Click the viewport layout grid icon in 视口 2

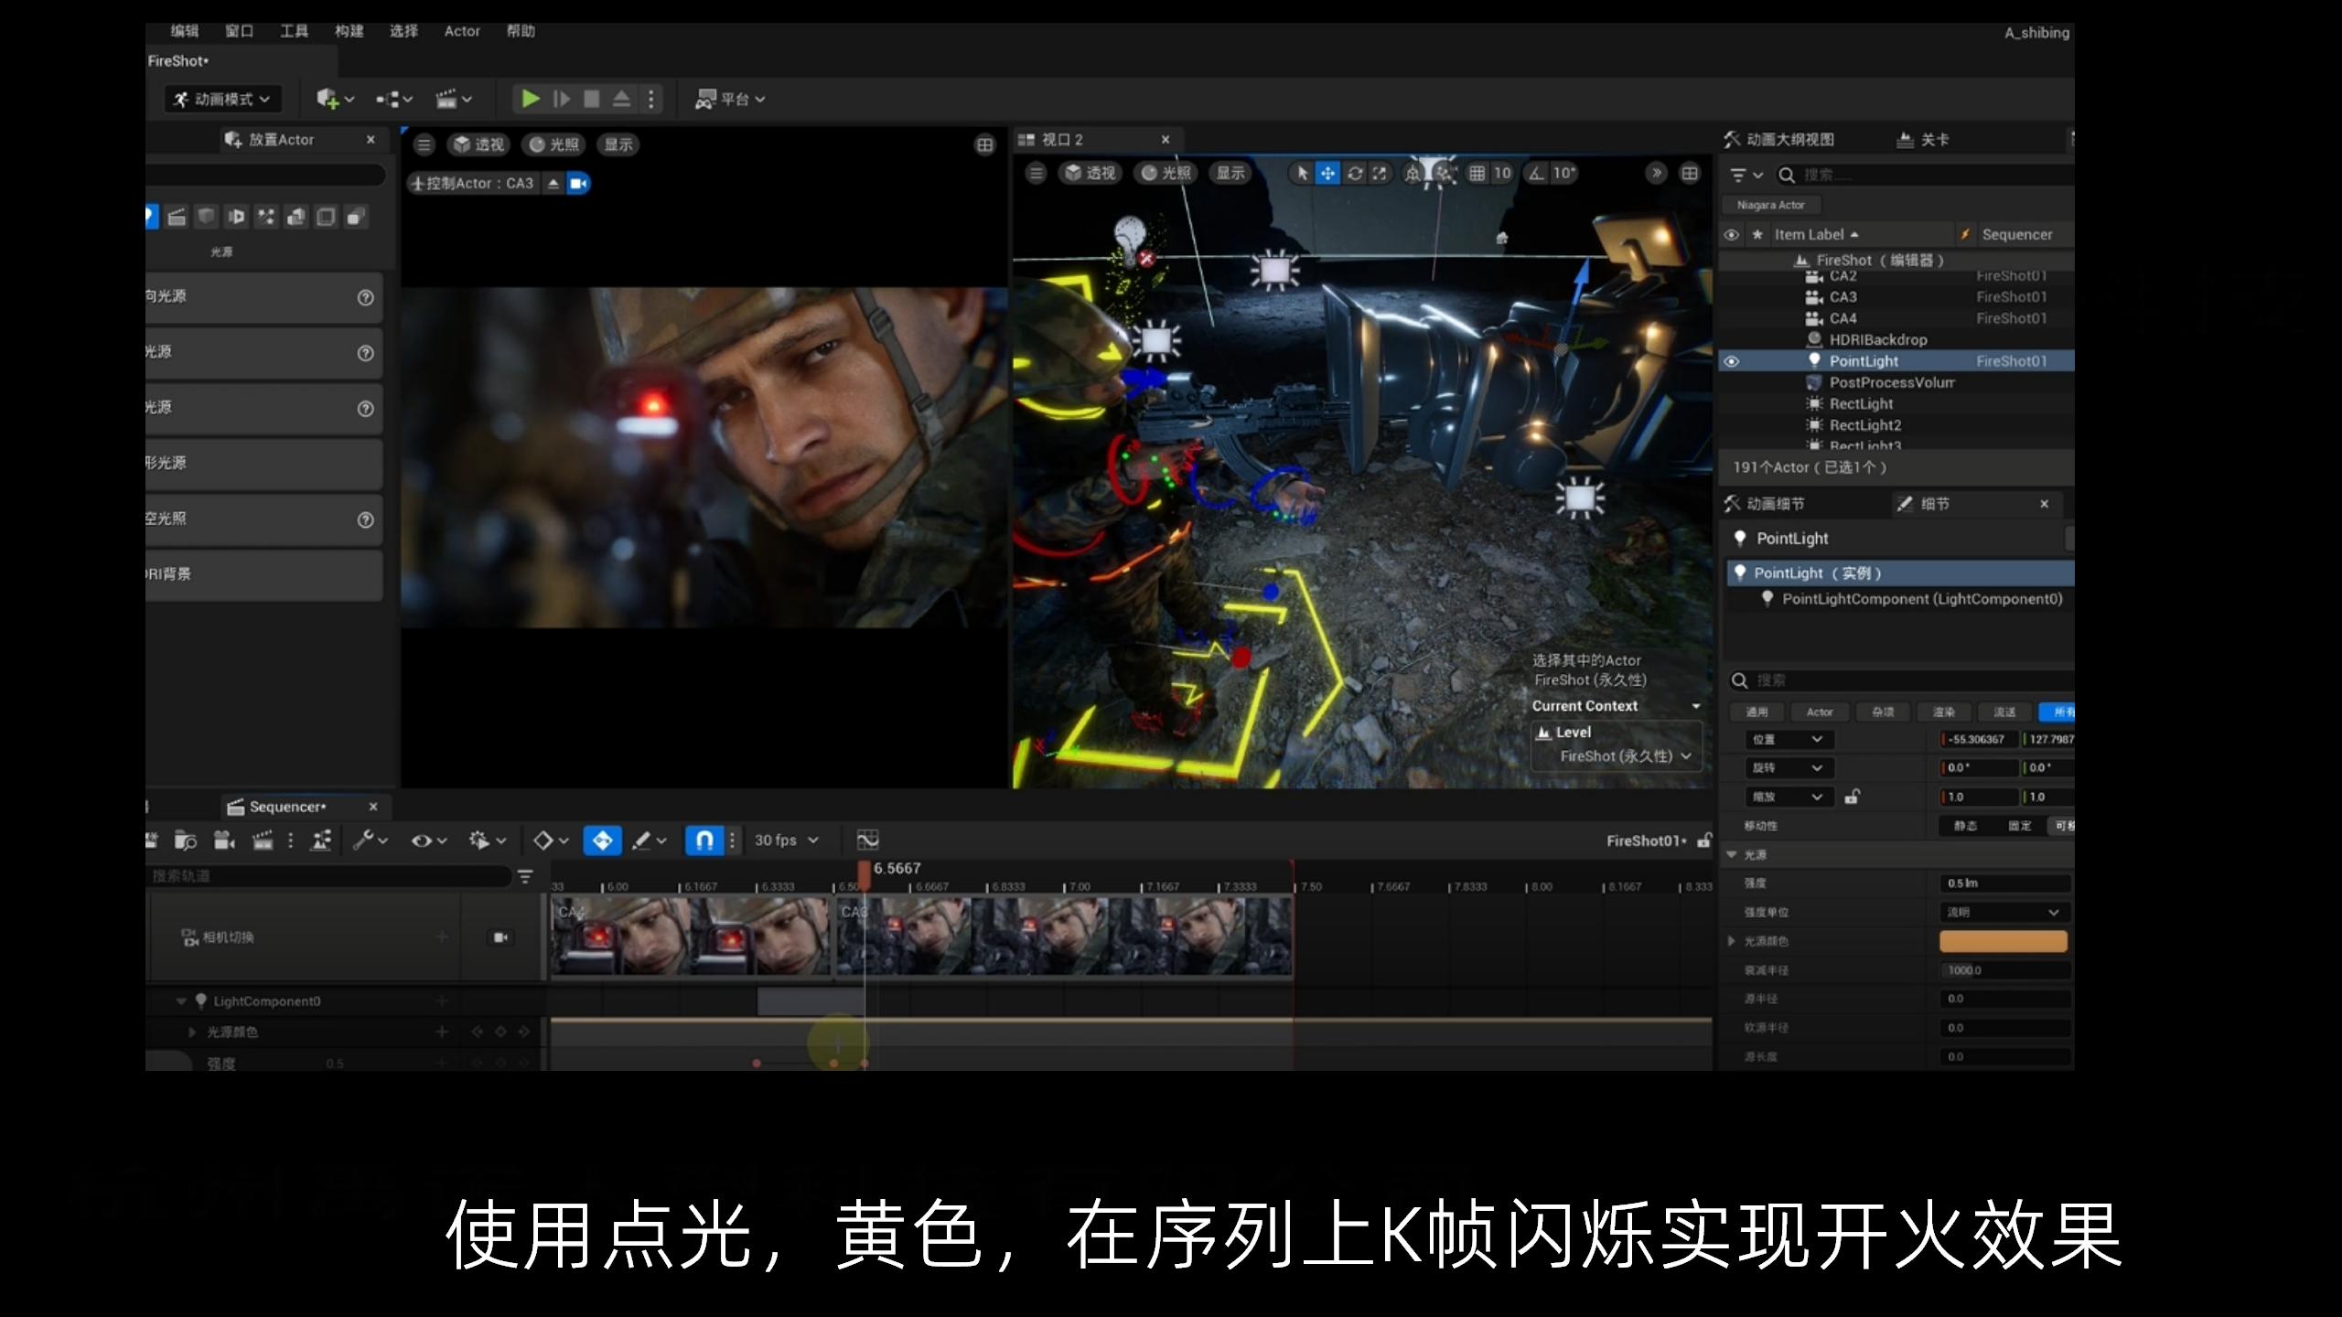(1690, 173)
